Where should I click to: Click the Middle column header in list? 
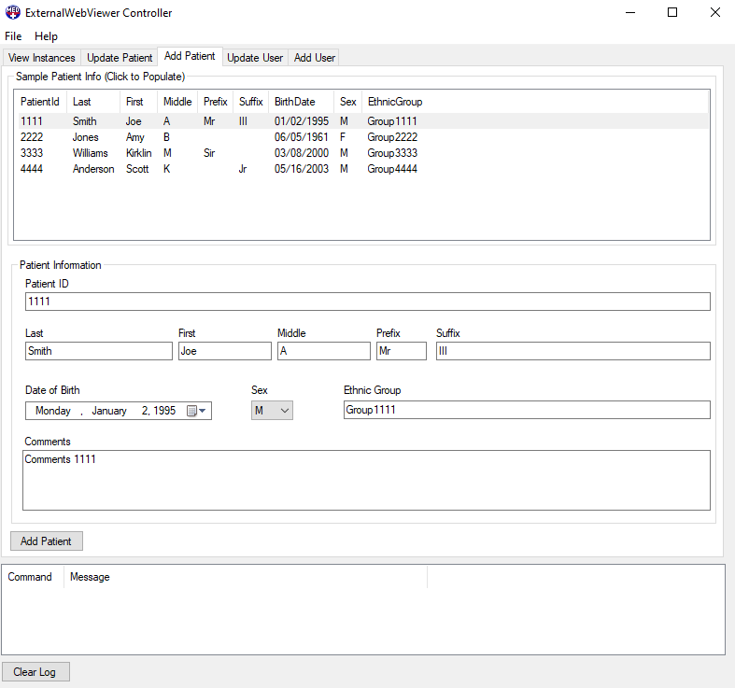tap(177, 102)
